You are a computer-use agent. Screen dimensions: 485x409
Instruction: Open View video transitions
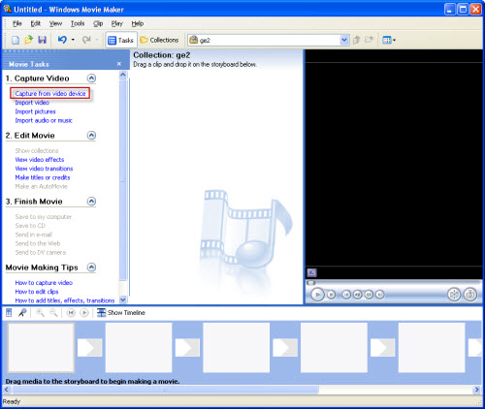pyautogui.click(x=44, y=169)
